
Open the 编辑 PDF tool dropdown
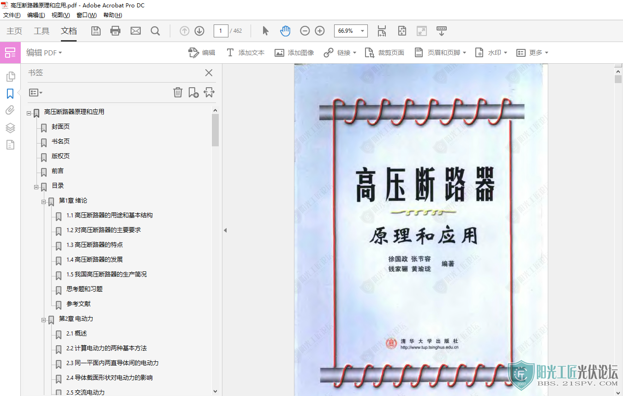(x=44, y=53)
